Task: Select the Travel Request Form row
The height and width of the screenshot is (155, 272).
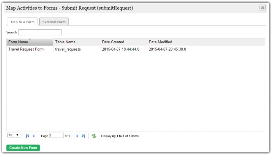Action: (136, 49)
